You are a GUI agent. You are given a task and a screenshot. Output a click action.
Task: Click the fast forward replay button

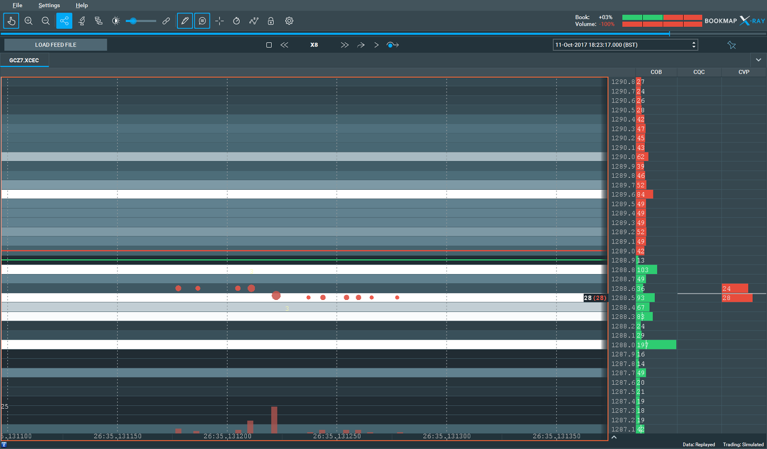pos(345,45)
